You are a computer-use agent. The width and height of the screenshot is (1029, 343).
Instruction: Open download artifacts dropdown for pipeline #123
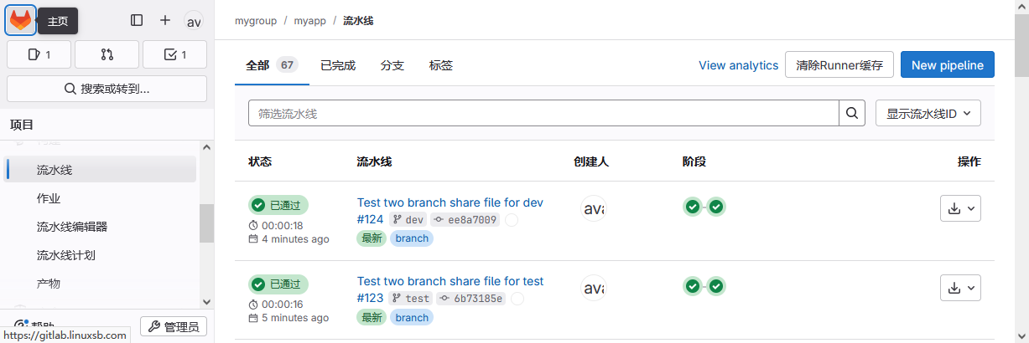(960, 289)
